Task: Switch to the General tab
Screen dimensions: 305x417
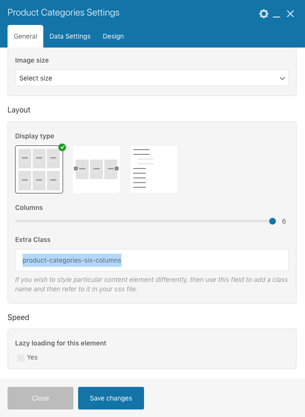Action: pos(25,36)
